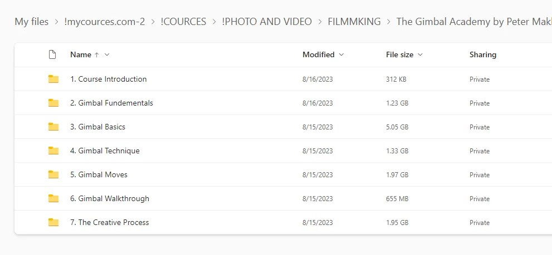Expand the Modified column dropdown
Image resolution: width=552 pixels, height=255 pixels.
(x=341, y=54)
